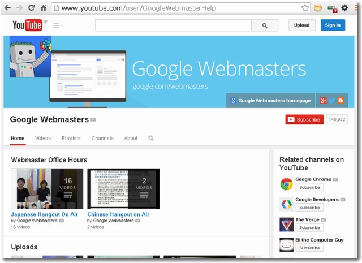
Task: Subscribe to The Verge channel
Action: [309, 228]
